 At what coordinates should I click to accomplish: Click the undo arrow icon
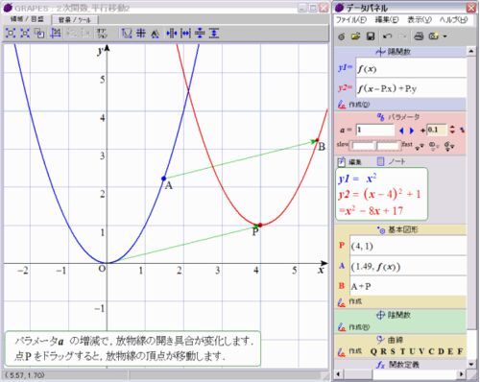click(x=387, y=36)
